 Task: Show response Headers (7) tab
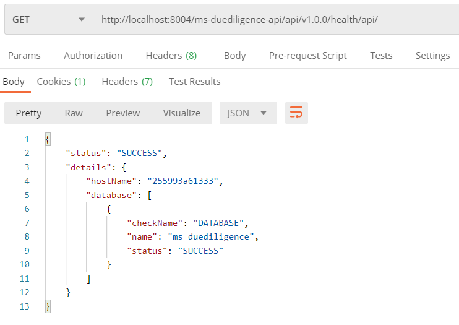(127, 81)
